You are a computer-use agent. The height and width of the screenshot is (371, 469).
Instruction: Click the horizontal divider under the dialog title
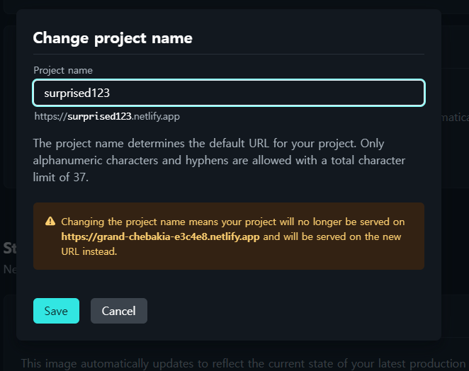229,54
